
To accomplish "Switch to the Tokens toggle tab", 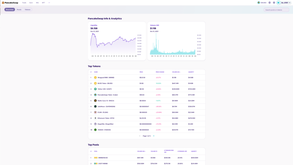I will (x=28, y=9).
